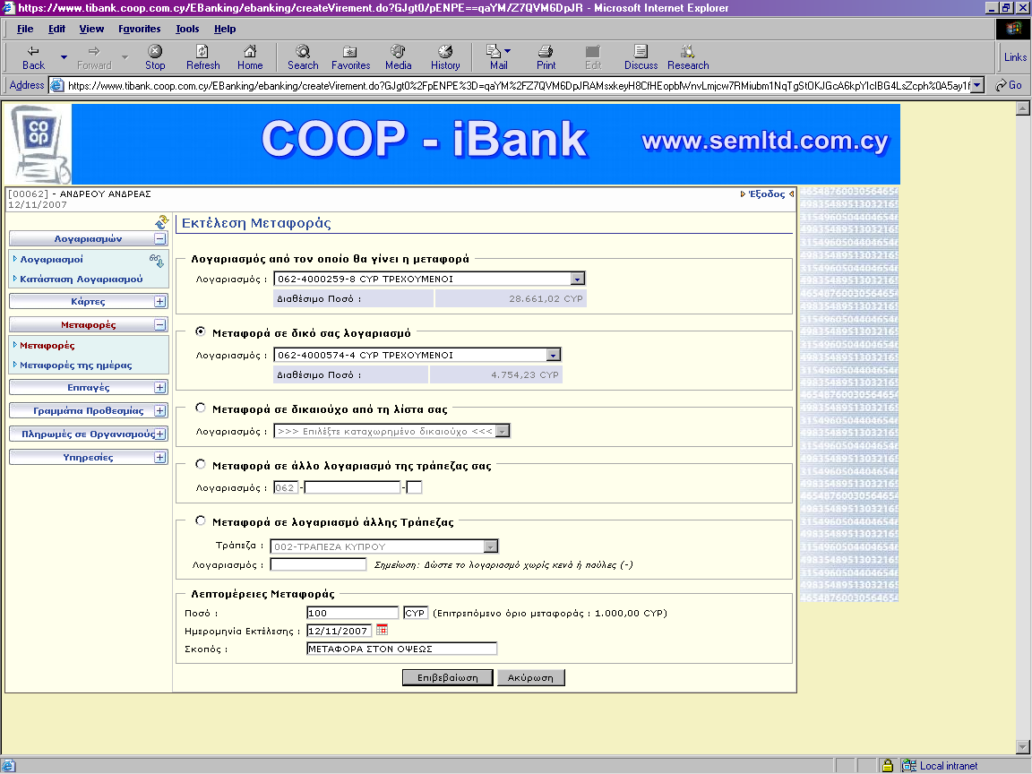1032x774 pixels.
Task: Click the browser address URL field
Action: tap(519, 86)
